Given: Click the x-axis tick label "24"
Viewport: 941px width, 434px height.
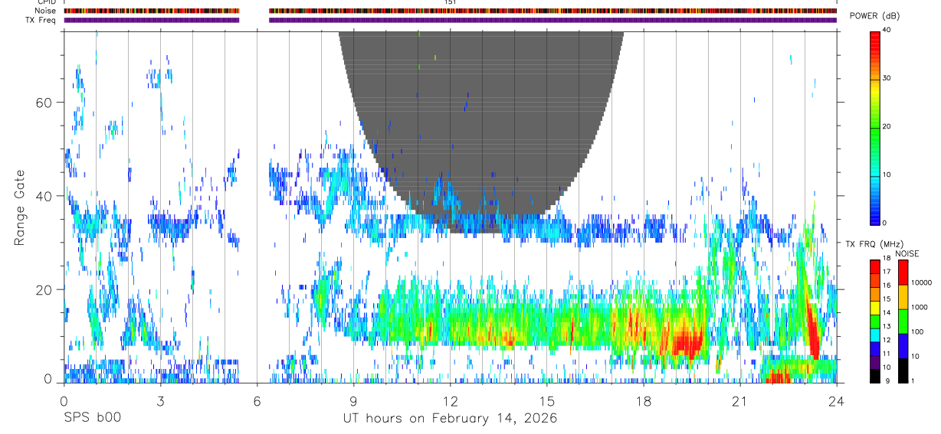Looking at the screenshot, I should (x=836, y=401).
